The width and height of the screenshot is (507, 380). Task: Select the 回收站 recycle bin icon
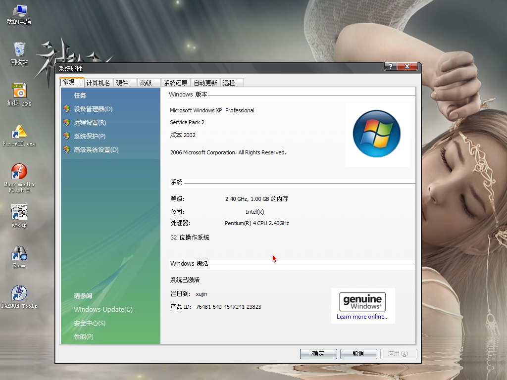click(19, 53)
